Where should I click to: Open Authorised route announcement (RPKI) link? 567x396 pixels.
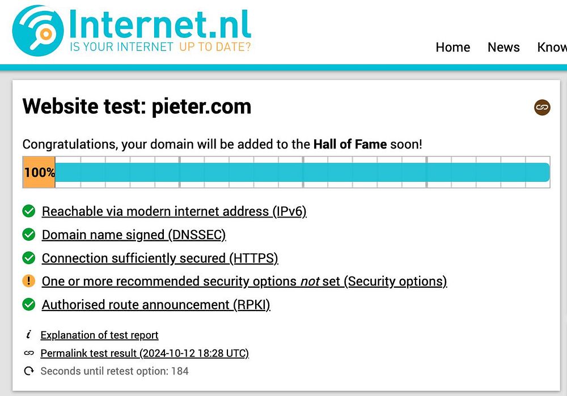(156, 305)
